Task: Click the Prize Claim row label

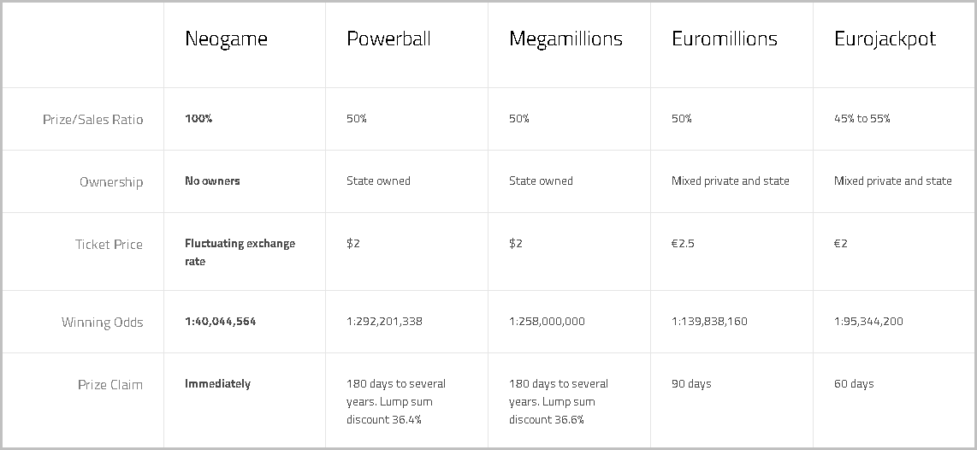Action: (x=110, y=385)
